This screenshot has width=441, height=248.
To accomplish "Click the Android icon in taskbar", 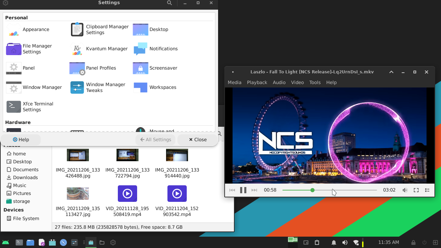I will click(x=6, y=242).
